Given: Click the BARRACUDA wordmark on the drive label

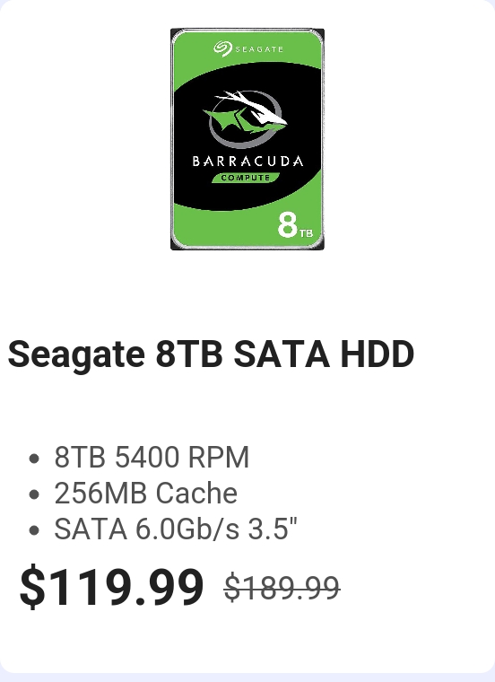Looking at the screenshot, I should pyautogui.click(x=247, y=162).
